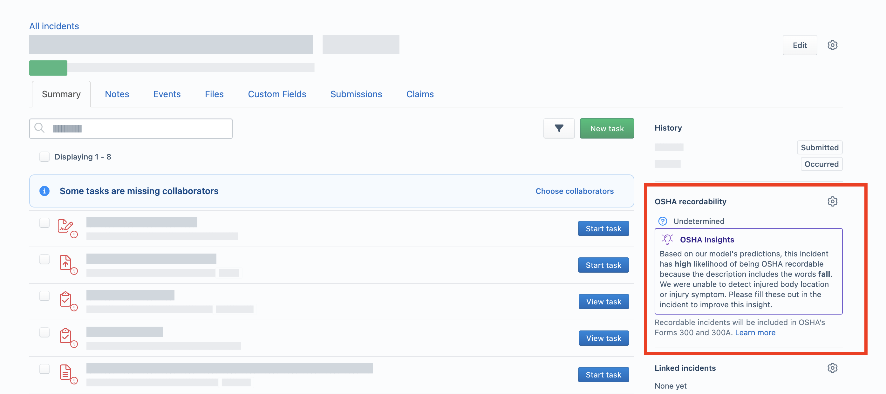The image size is (886, 394).
Task: Click View task on the fourth row
Action: [x=603, y=338]
